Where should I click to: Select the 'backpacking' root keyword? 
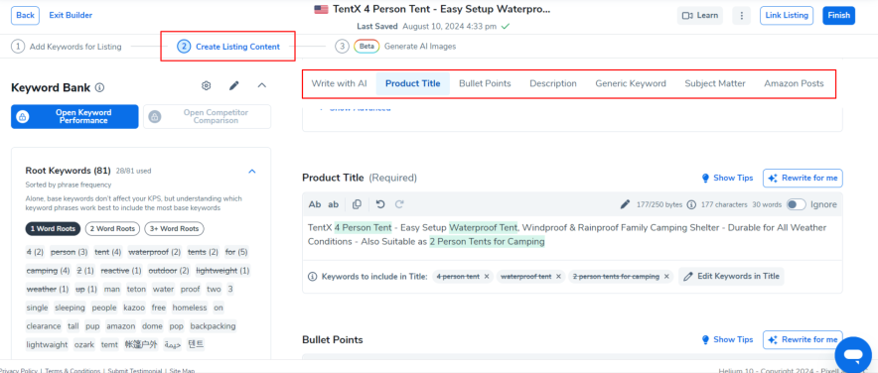point(213,326)
